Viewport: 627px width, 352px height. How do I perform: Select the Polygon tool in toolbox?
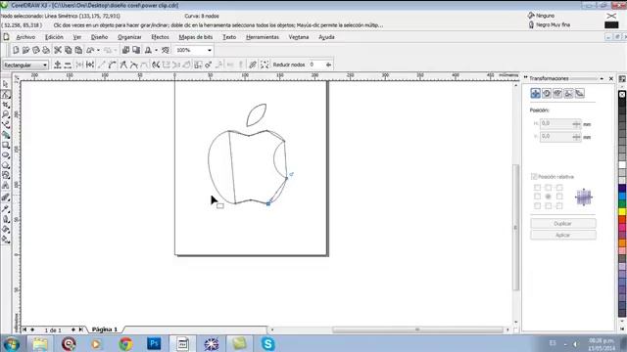point(6,165)
